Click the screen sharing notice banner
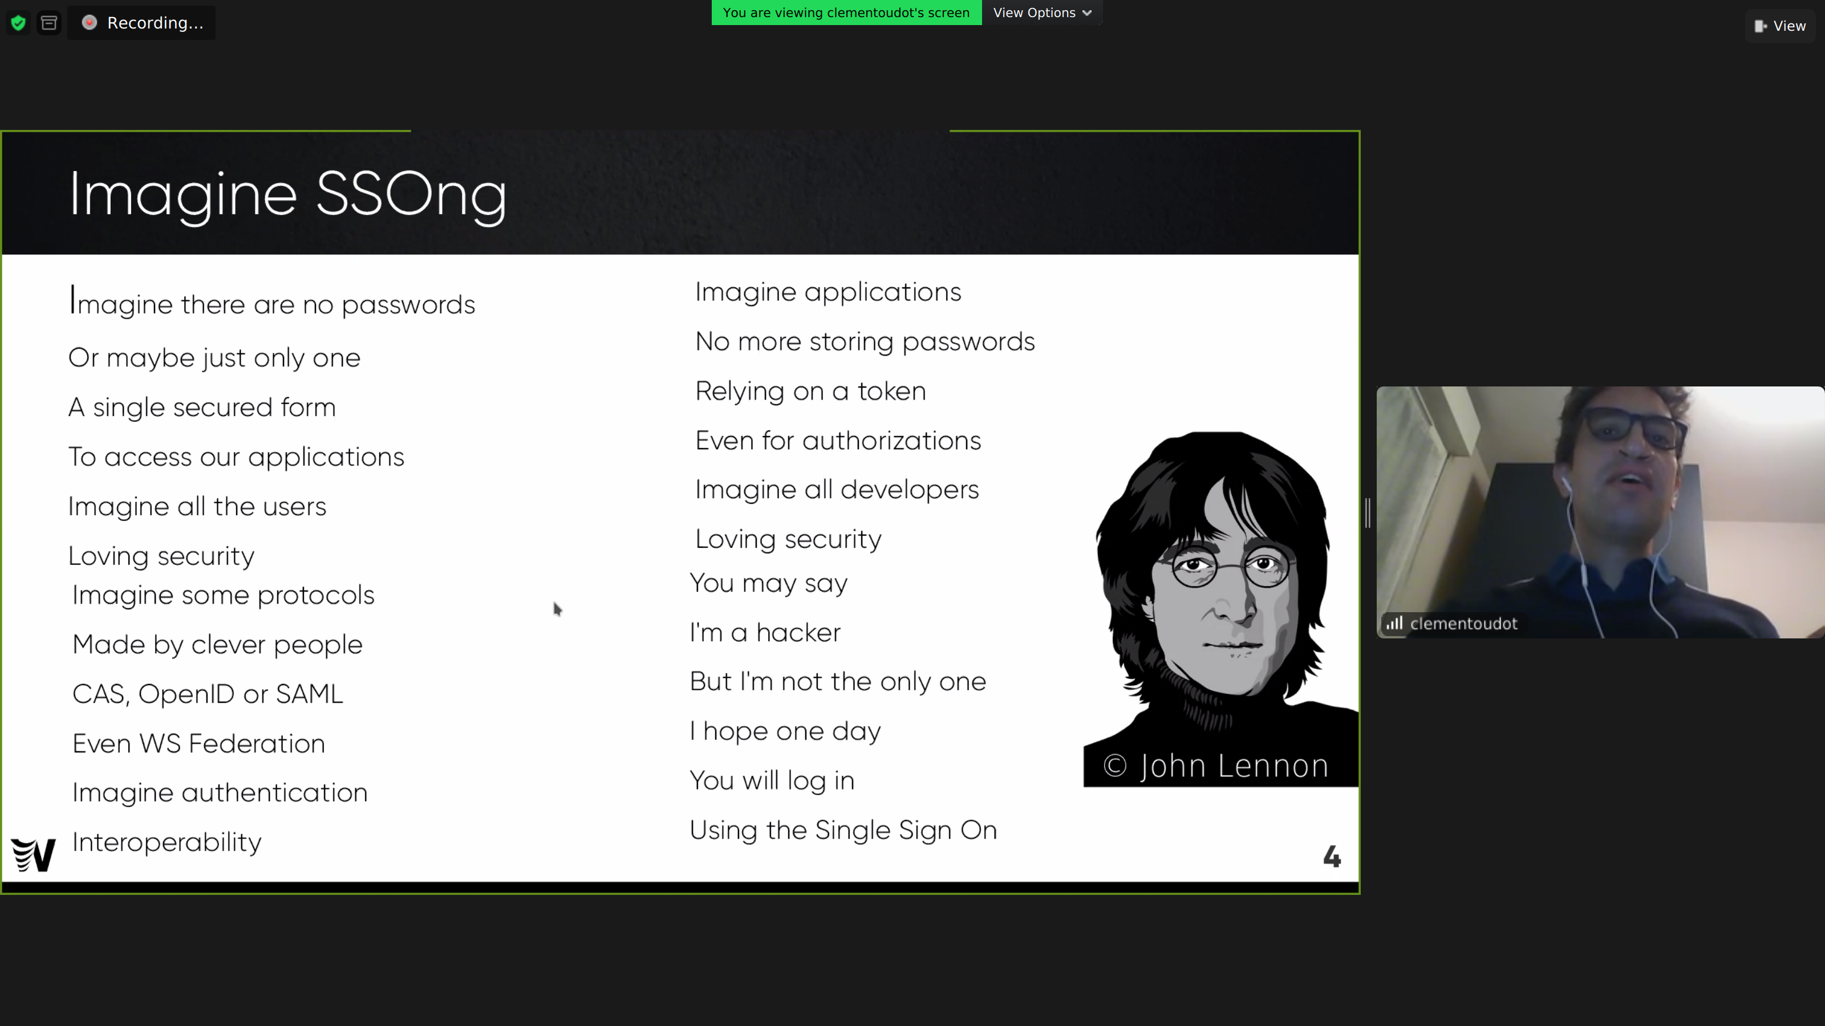 tap(846, 12)
